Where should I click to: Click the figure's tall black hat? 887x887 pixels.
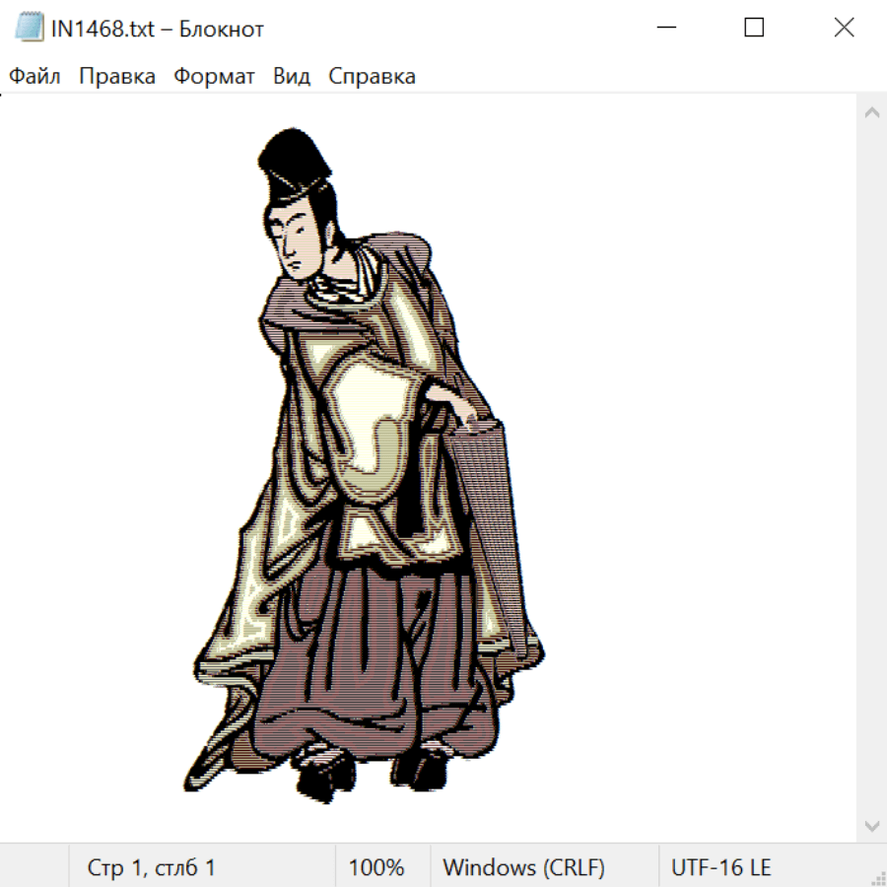(294, 163)
